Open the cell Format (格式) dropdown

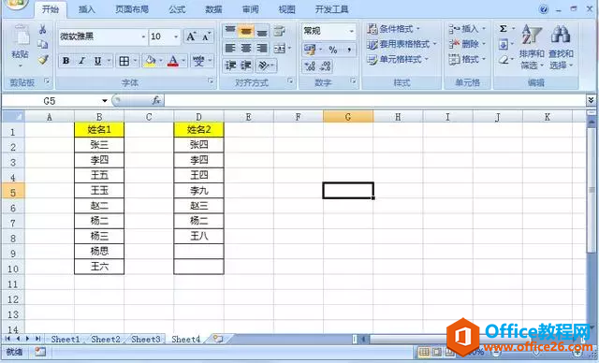467,59
